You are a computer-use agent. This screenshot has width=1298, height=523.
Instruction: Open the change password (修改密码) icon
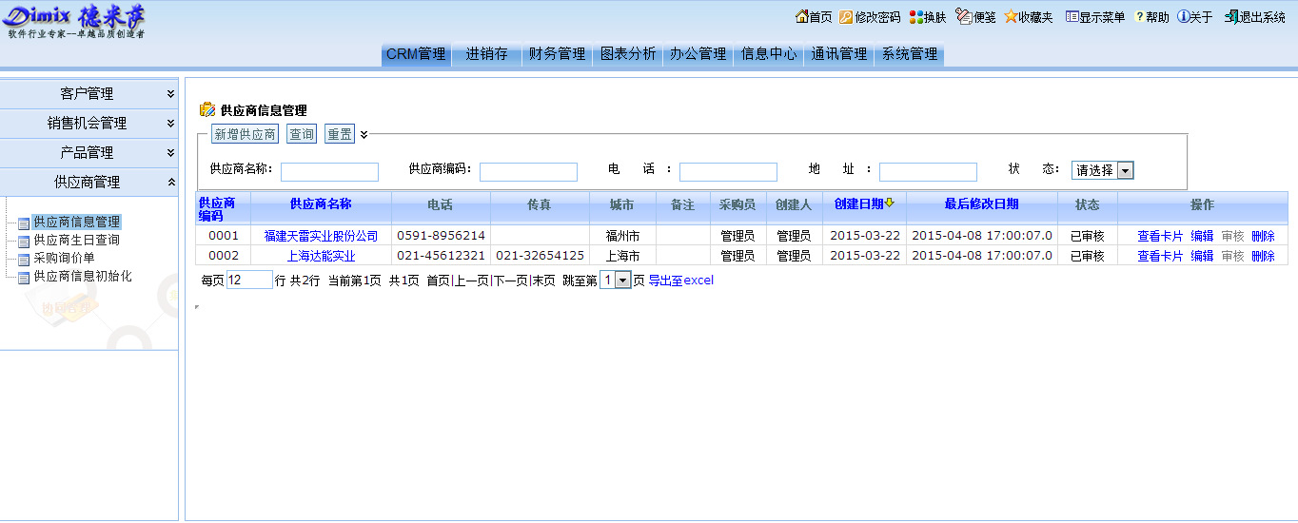[846, 17]
